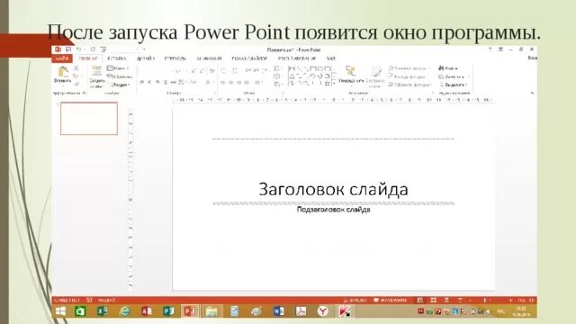Toggle Bold formatting
Screen dimensions: 576x324
(142, 82)
